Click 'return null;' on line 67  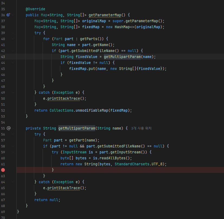[47, 200]
